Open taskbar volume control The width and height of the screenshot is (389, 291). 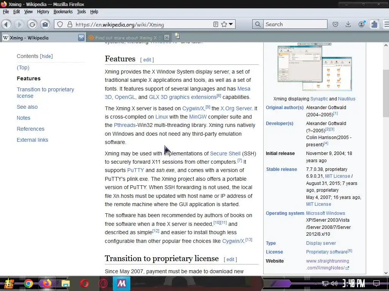click(x=334, y=283)
